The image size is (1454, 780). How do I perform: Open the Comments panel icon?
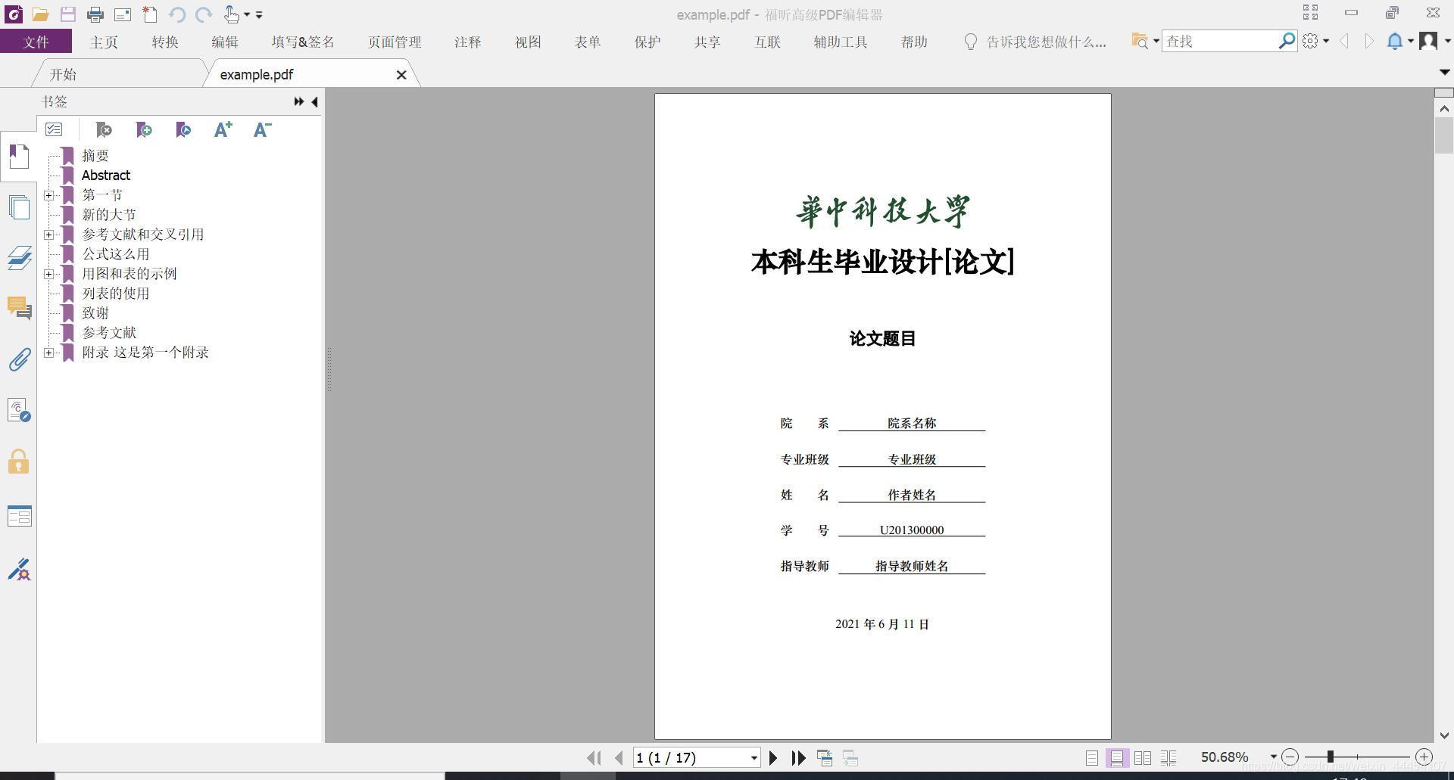pyautogui.click(x=19, y=308)
